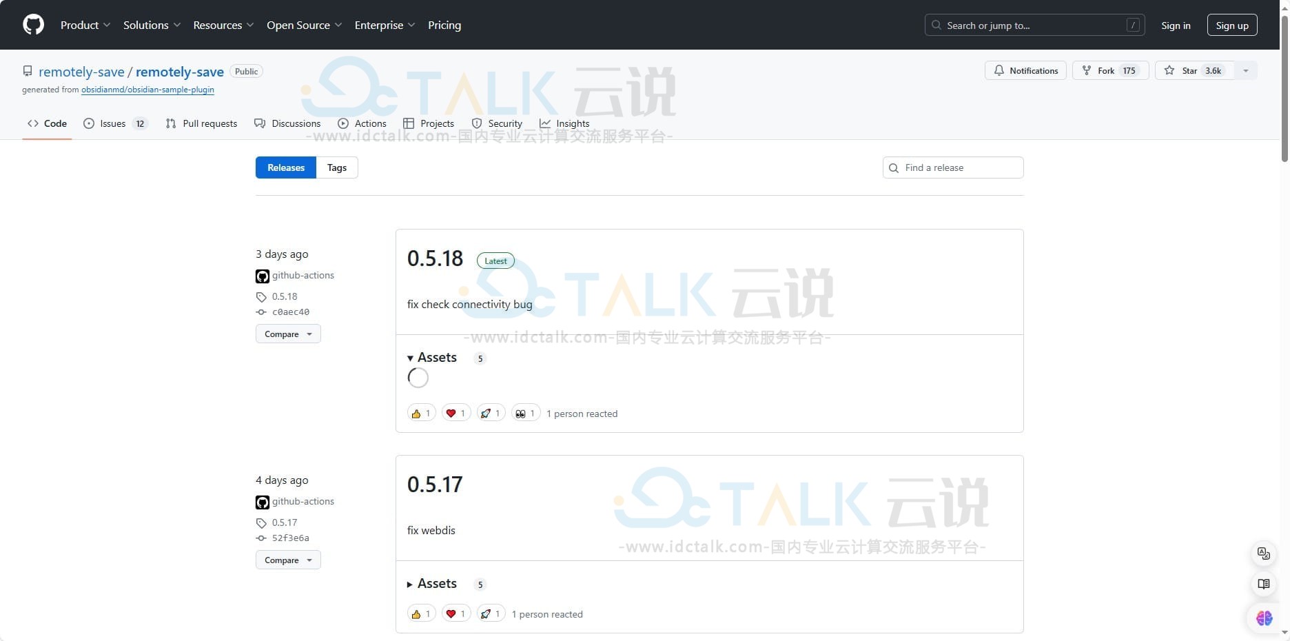The height and width of the screenshot is (641, 1290).
Task: Open the Enterprise dropdown
Action: point(385,25)
